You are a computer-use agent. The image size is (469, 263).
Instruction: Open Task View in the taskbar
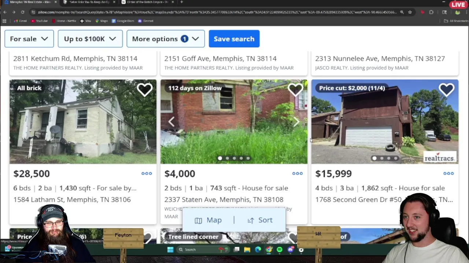tap(237, 249)
